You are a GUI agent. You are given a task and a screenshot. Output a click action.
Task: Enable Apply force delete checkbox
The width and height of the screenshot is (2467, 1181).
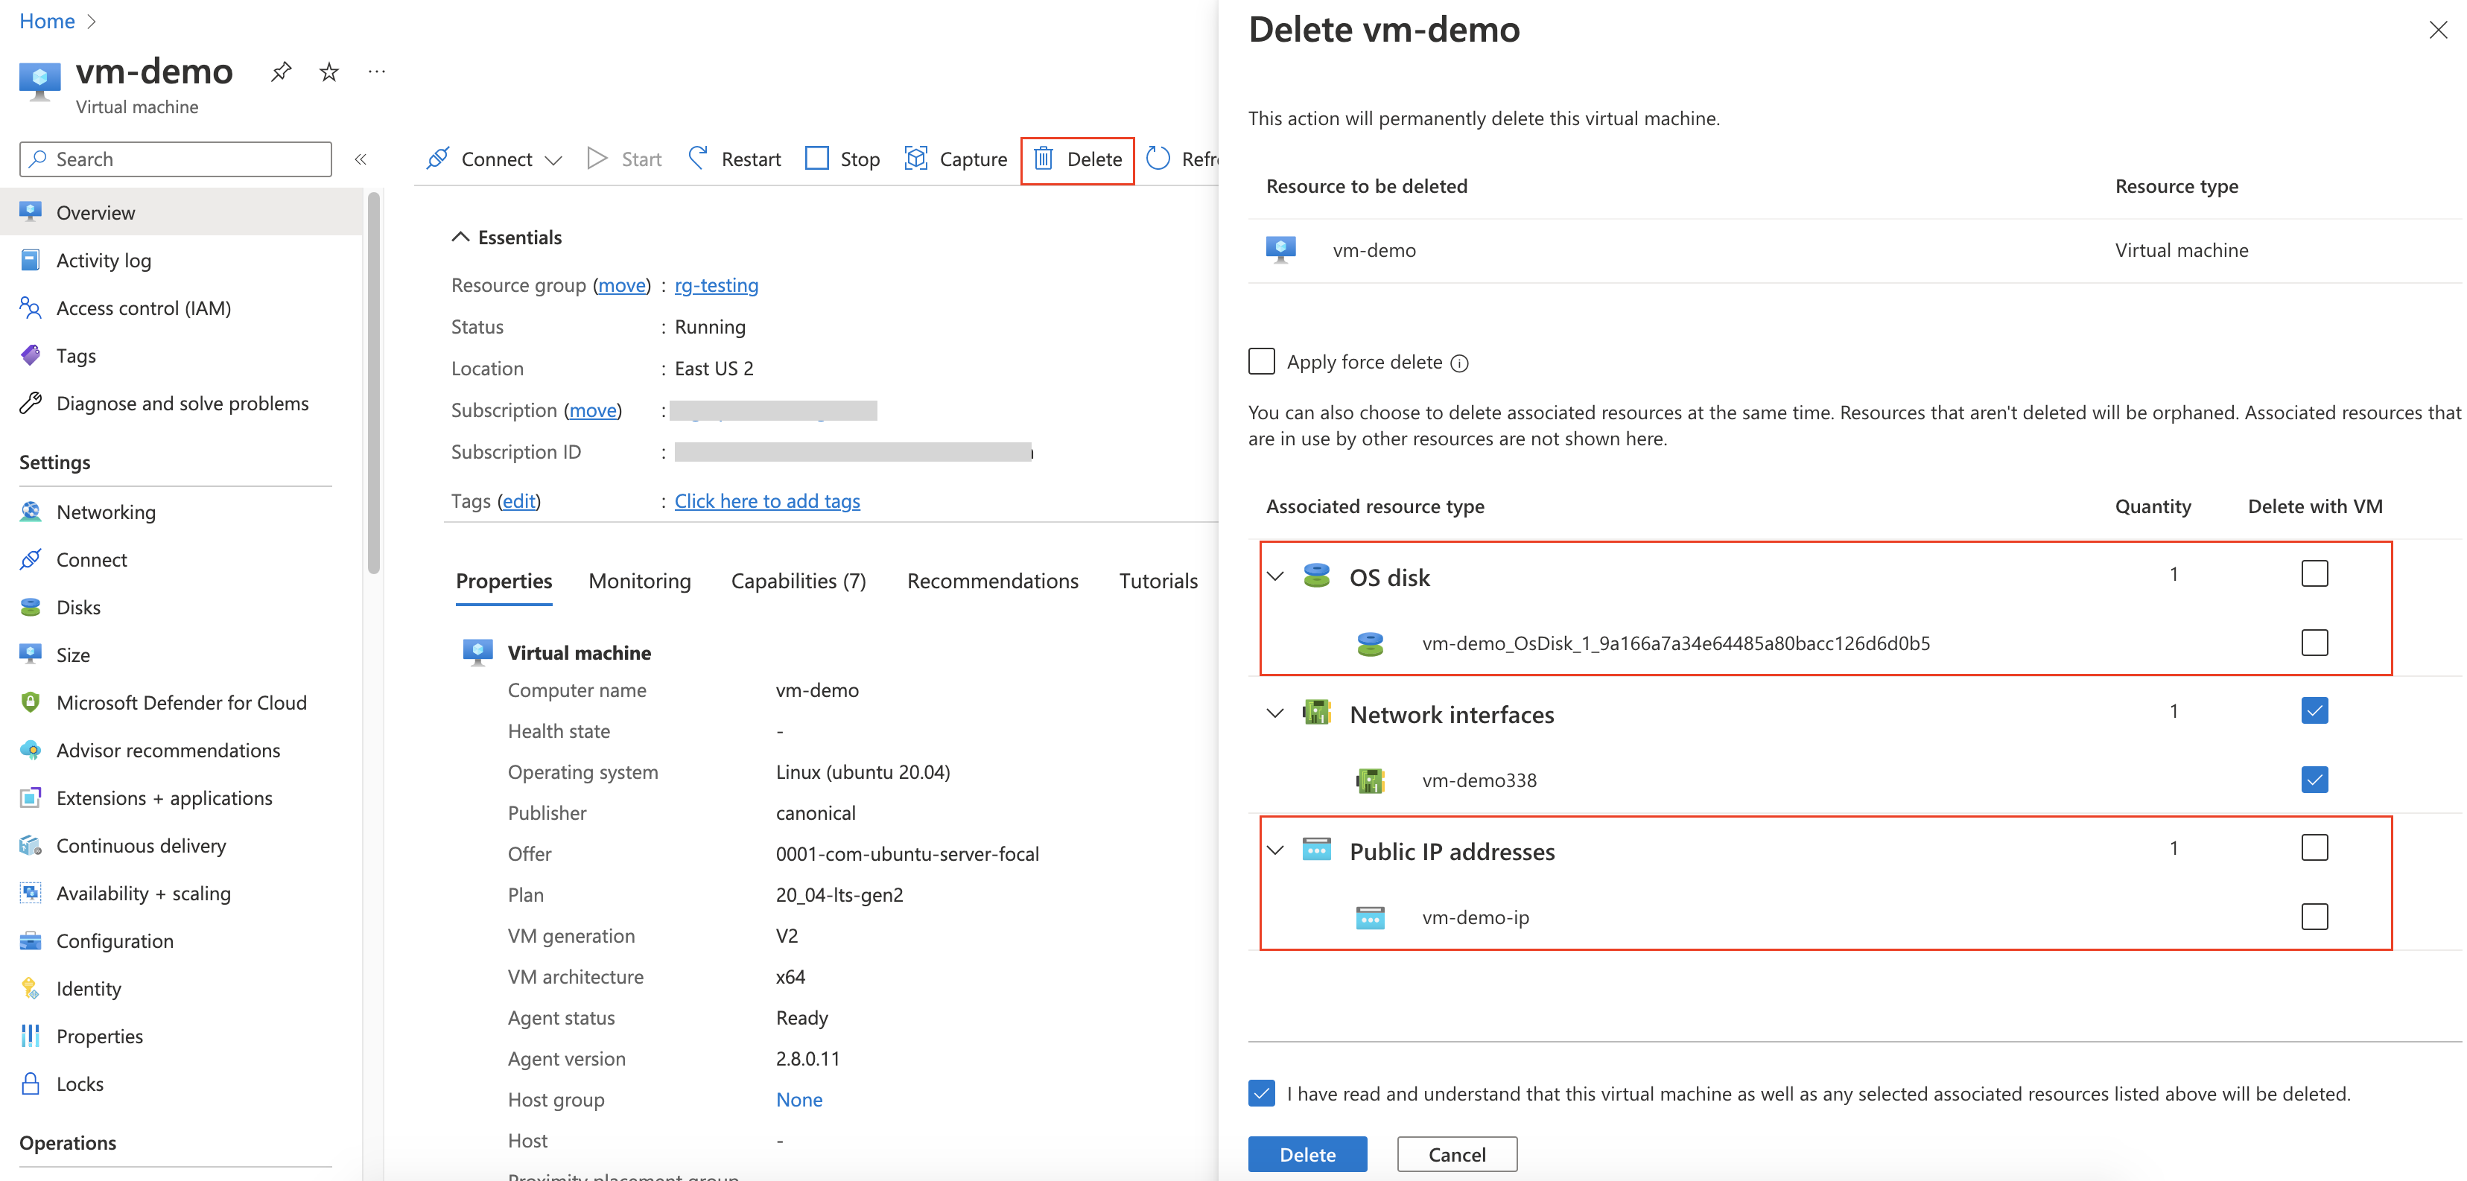(x=1261, y=362)
